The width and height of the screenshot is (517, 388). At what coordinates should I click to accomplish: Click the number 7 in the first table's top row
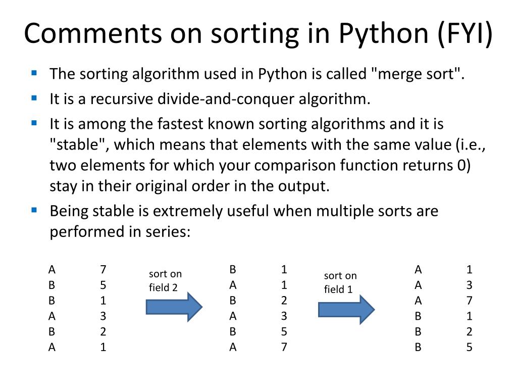(x=103, y=270)
